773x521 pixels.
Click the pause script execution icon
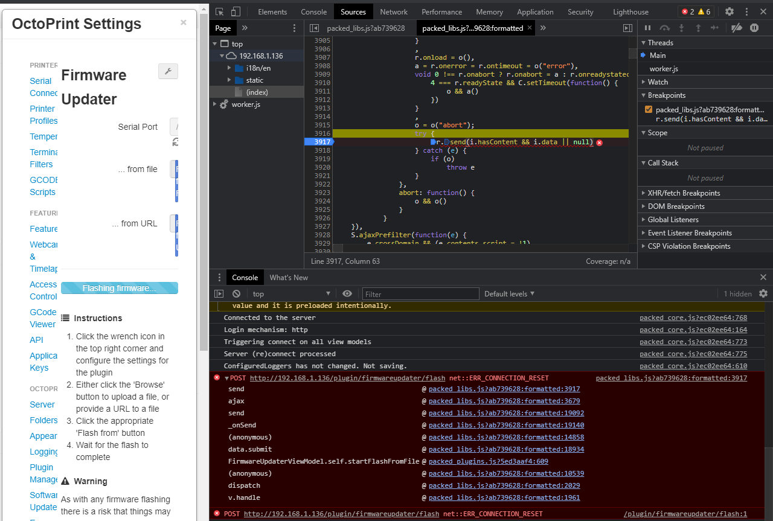[x=647, y=28]
